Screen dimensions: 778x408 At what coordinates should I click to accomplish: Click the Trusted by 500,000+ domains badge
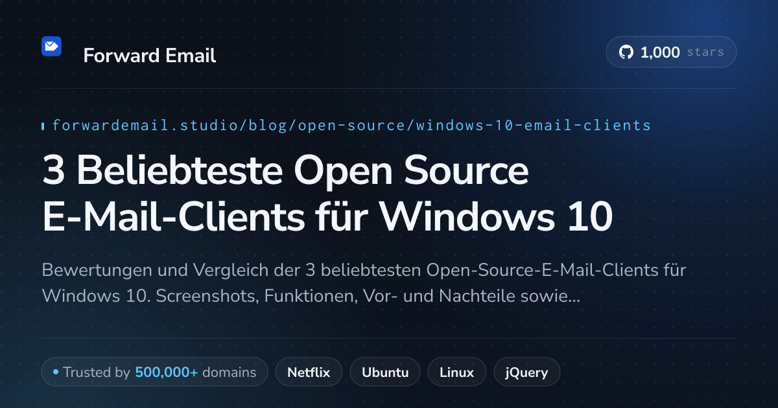point(154,372)
